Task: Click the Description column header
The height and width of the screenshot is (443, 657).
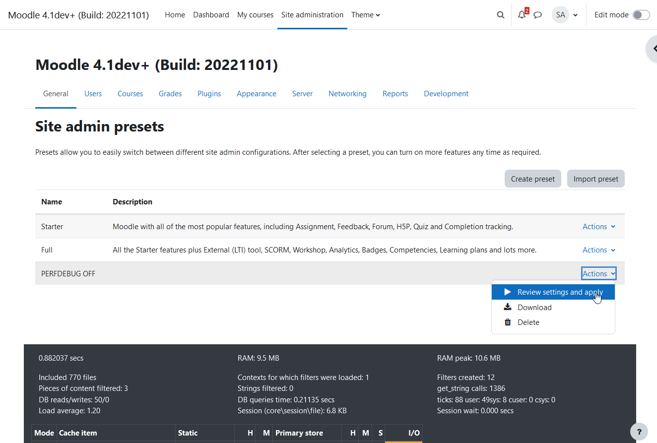Action: tap(132, 201)
